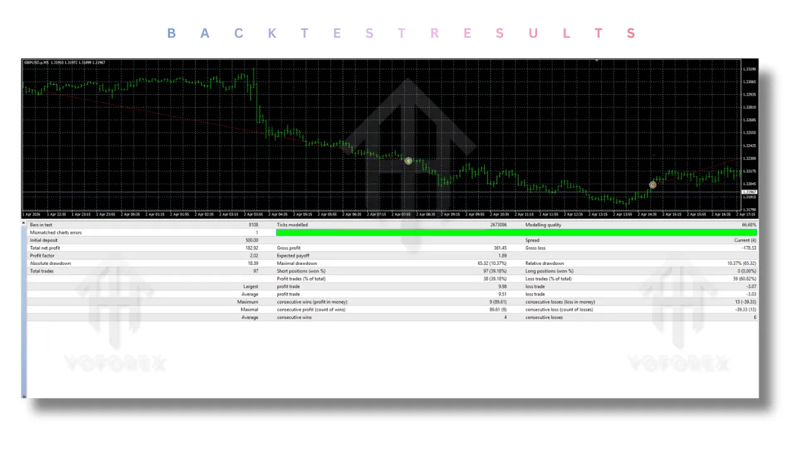Select the largest loss trade value -3.07

tap(752, 286)
